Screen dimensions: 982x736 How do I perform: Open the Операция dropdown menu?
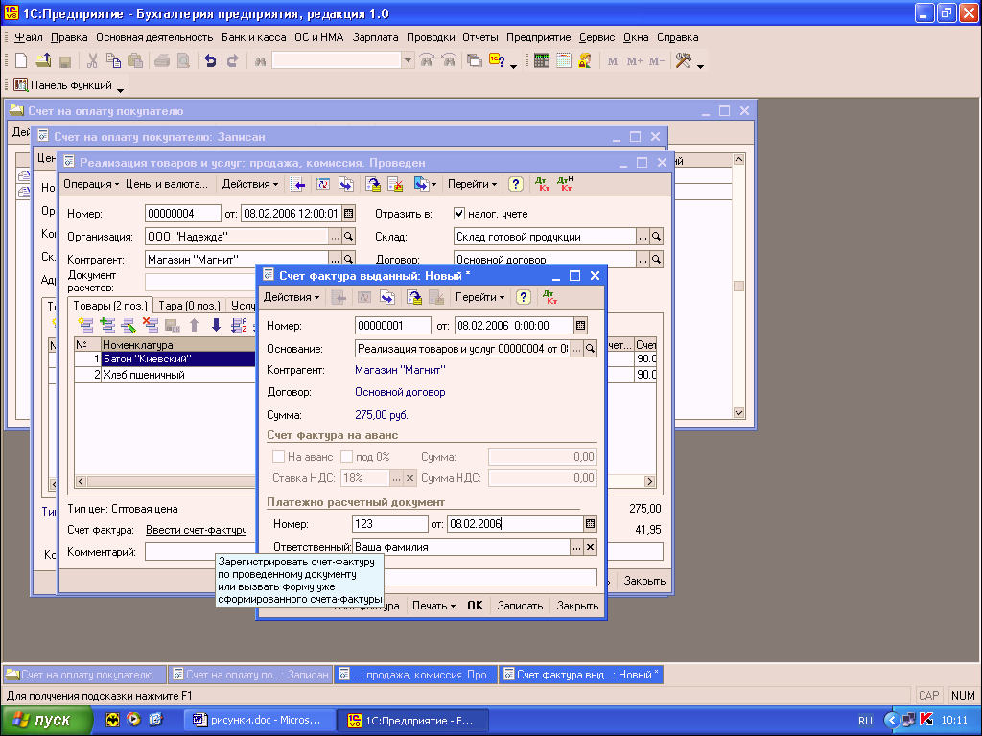click(91, 184)
